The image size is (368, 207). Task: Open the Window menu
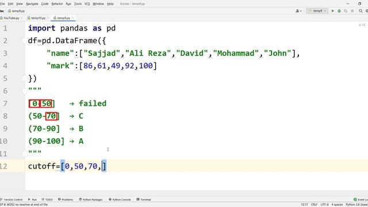click(x=98, y=4)
